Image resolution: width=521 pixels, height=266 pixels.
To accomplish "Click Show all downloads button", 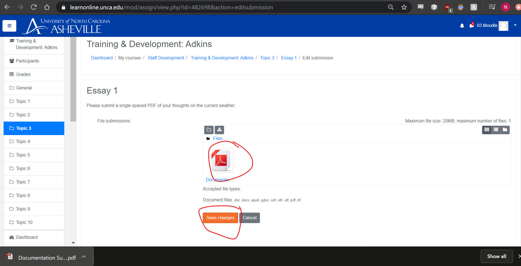I will click(x=496, y=256).
